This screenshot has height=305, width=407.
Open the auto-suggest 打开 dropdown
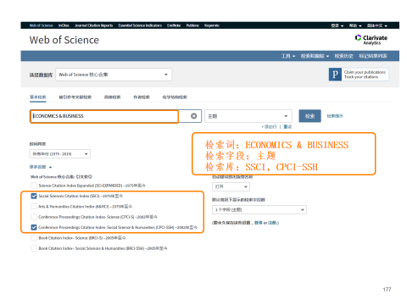point(231,186)
